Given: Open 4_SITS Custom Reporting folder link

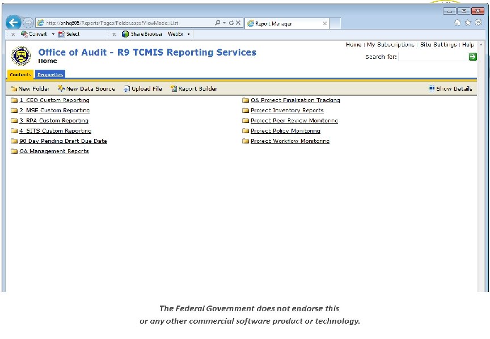Looking at the screenshot, I should click(56, 131).
